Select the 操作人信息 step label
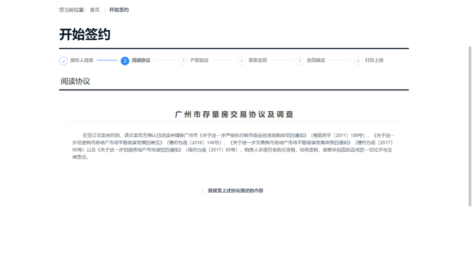The height and width of the screenshot is (278, 472). click(81, 60)
